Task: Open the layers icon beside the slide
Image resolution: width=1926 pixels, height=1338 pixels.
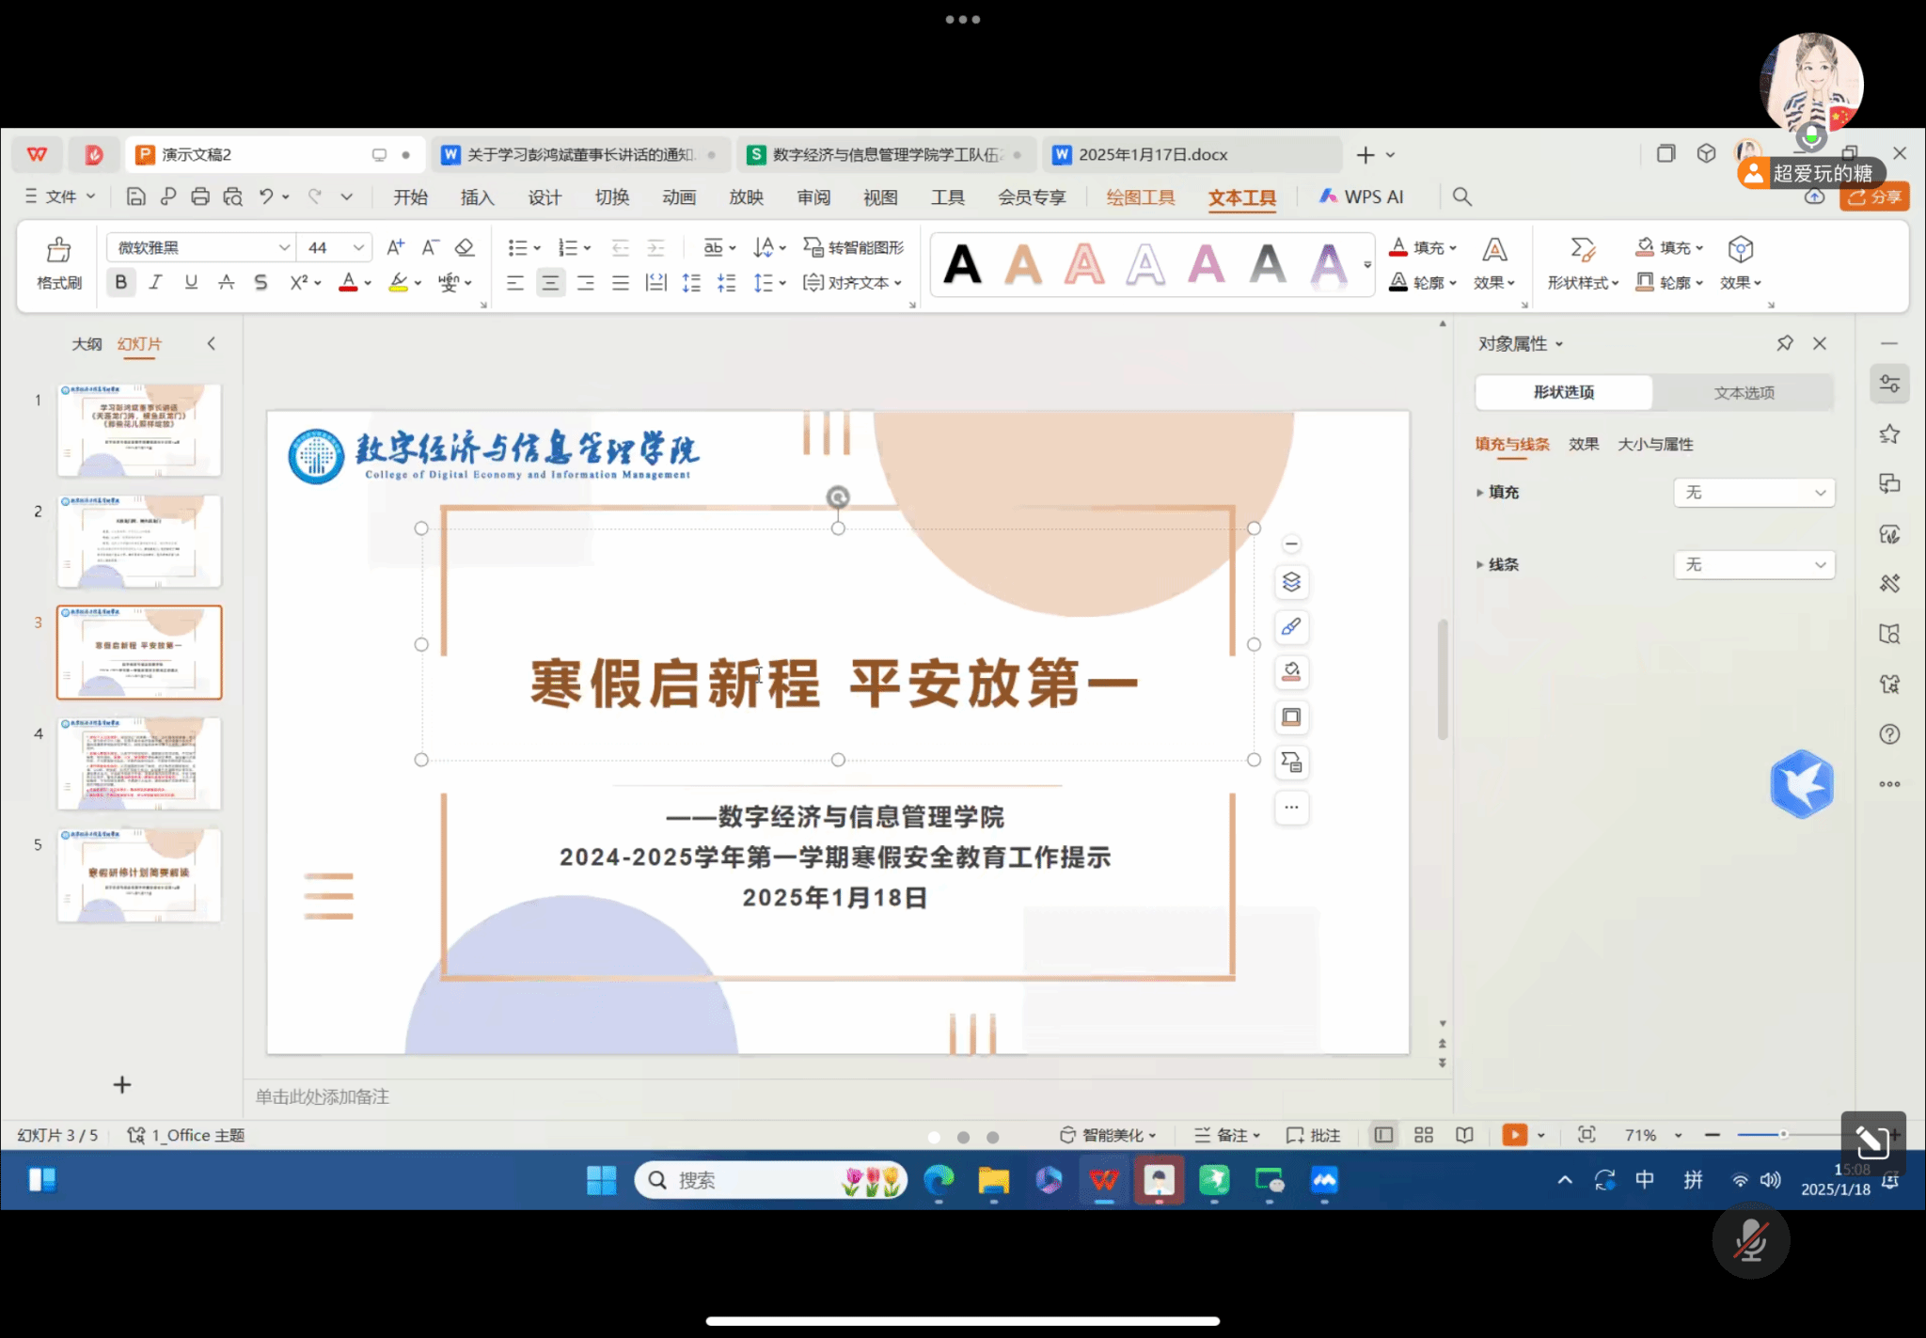Action: 1291,582
